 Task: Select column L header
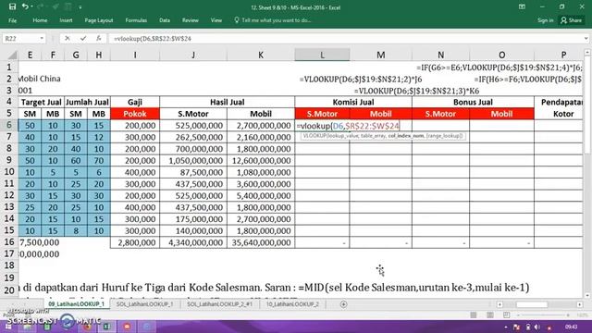click(322, 55)
